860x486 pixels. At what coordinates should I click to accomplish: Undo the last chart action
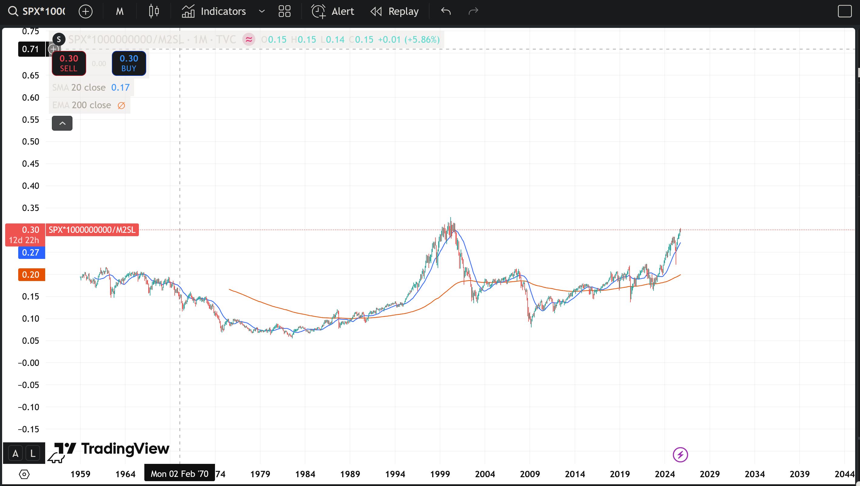point(446,11)
